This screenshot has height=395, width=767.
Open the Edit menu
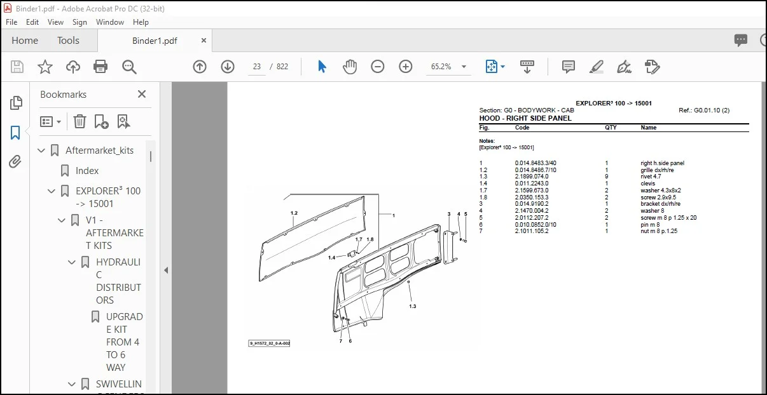[32, 22]
